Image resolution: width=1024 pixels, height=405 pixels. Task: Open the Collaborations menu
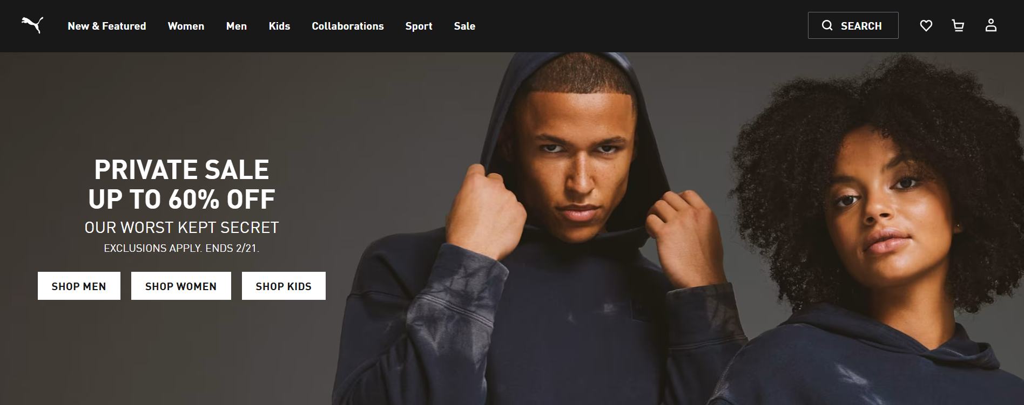pyautogui.click(x=348, y=26)
